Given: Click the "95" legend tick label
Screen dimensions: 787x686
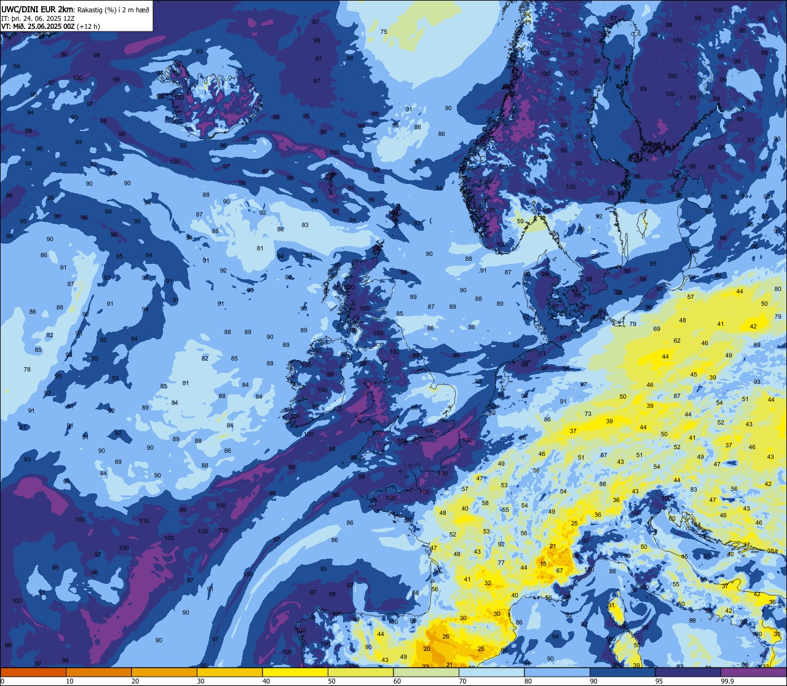Looking at the screenshot, I should click(x=660, y=681).
